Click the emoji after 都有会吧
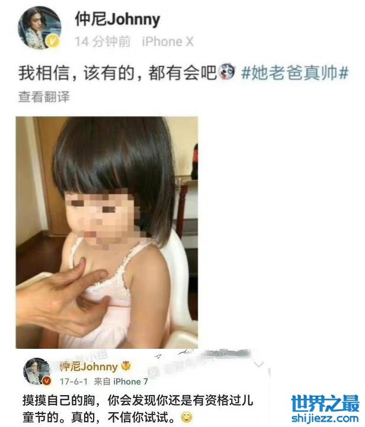Viewport: 365px width, 427px height. (x=226, y=72)
